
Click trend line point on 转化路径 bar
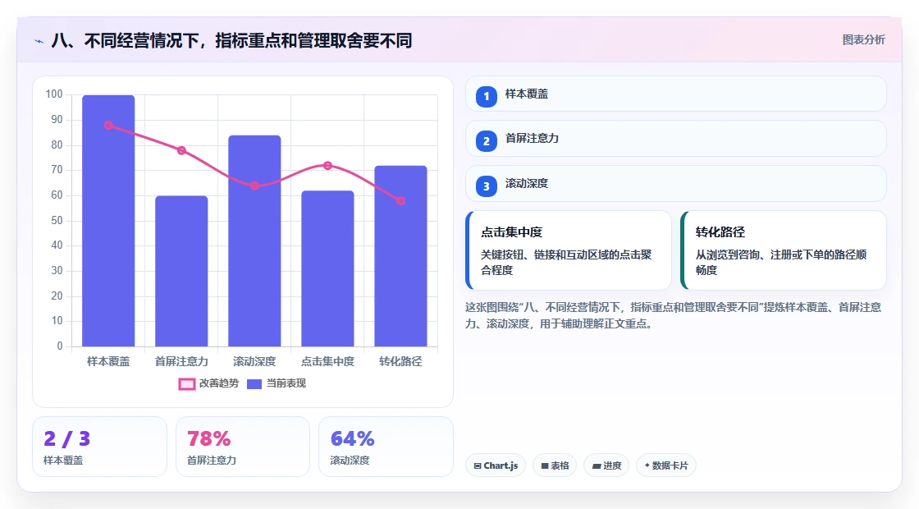click(x=400, y=200)
